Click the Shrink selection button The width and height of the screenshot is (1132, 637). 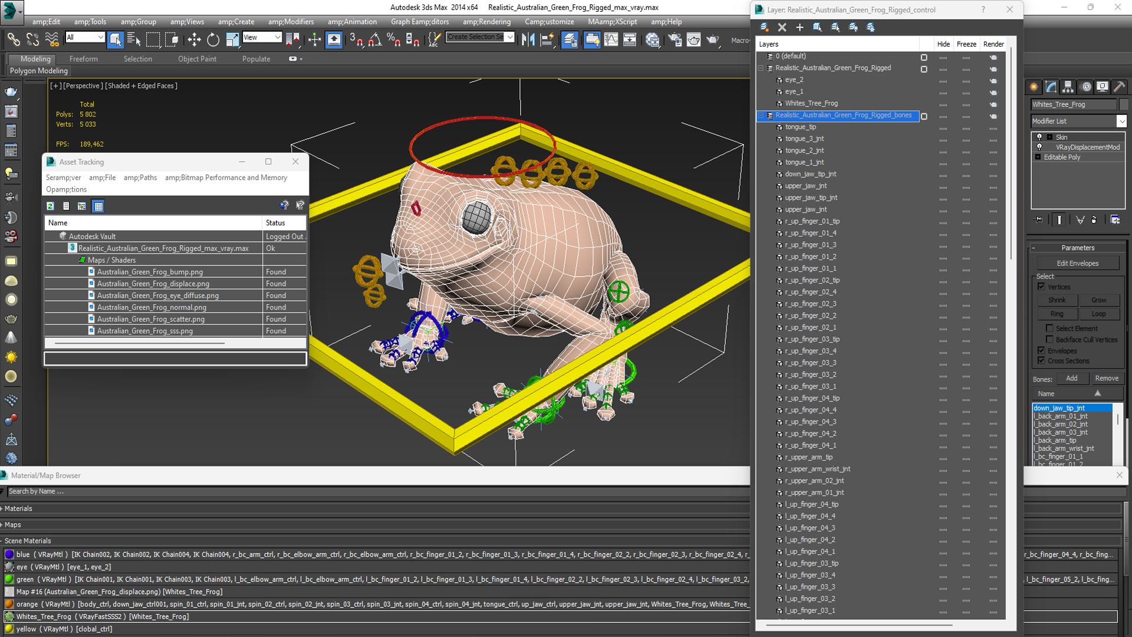tap(1057, 300)
